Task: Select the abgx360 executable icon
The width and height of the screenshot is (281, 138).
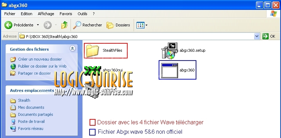Action: tap(169, 70)
